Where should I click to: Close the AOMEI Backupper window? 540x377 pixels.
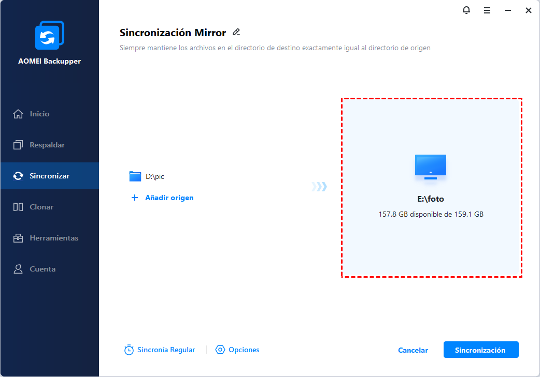[528, 10]
